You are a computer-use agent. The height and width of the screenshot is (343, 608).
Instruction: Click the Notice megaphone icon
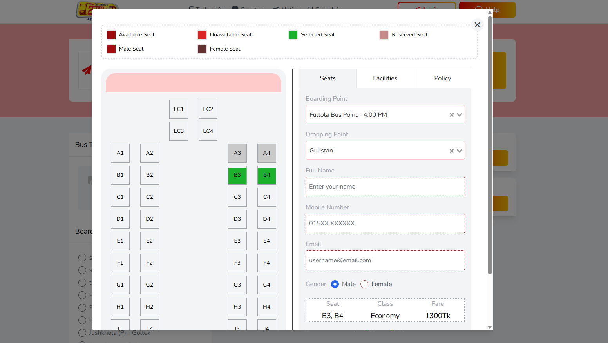coord(277,9)
